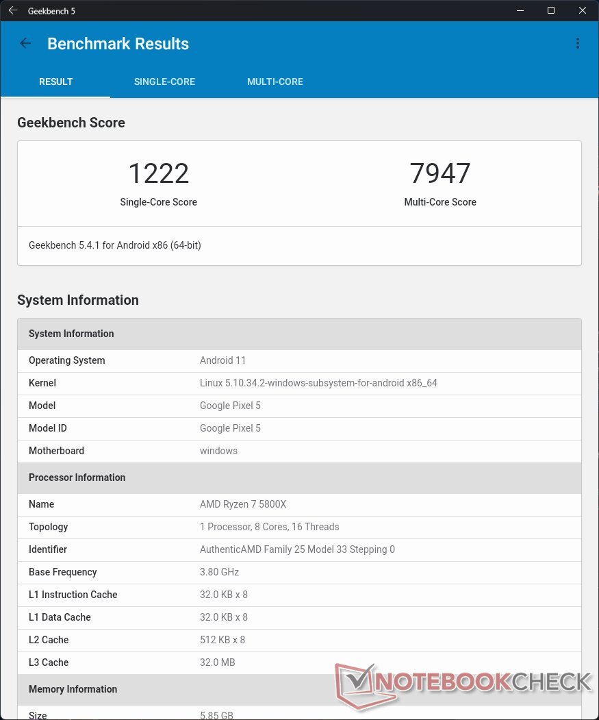Close the Geekbench 5 window

pos(583,10)
